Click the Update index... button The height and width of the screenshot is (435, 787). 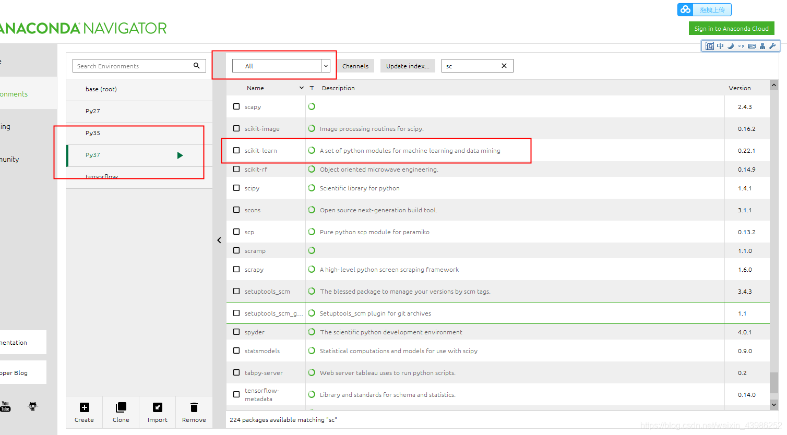(x=408, y=66)
